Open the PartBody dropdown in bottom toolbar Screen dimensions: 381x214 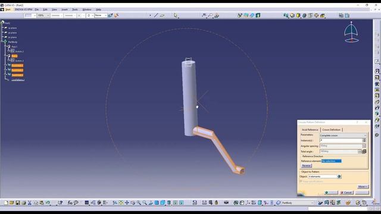click(298, 203)
